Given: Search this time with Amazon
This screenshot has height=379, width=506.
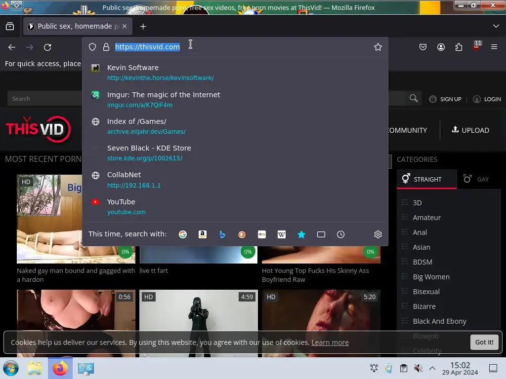Looking at the screenshot, I should pos(202,234).
